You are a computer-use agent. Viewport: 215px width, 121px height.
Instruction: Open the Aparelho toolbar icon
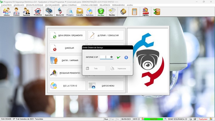49,12
